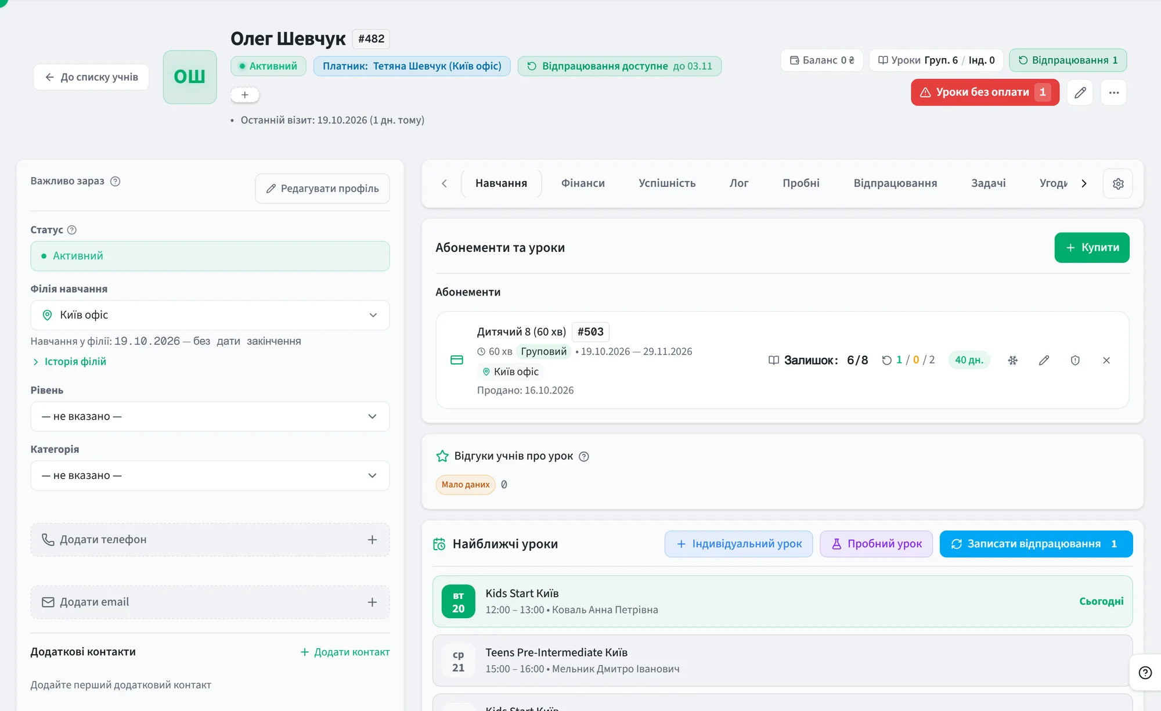Click the plus tag button under badges
The height and width of the screenshot is (711, 1161).
point(245,95)
